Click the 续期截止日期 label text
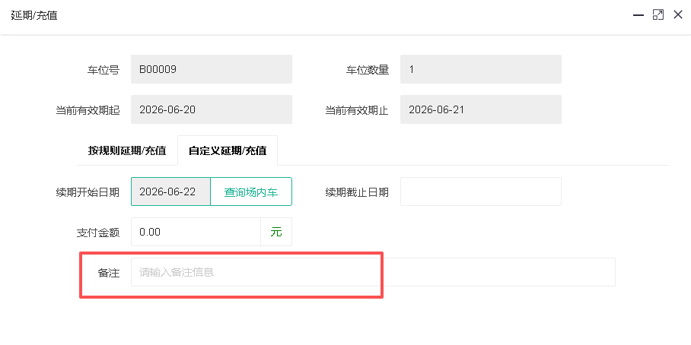This screenshot has height=345, width=691. [x=357, y=192]
